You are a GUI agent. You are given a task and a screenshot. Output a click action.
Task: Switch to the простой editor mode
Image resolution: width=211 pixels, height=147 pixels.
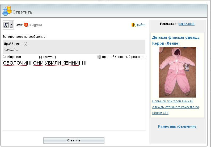108,57
